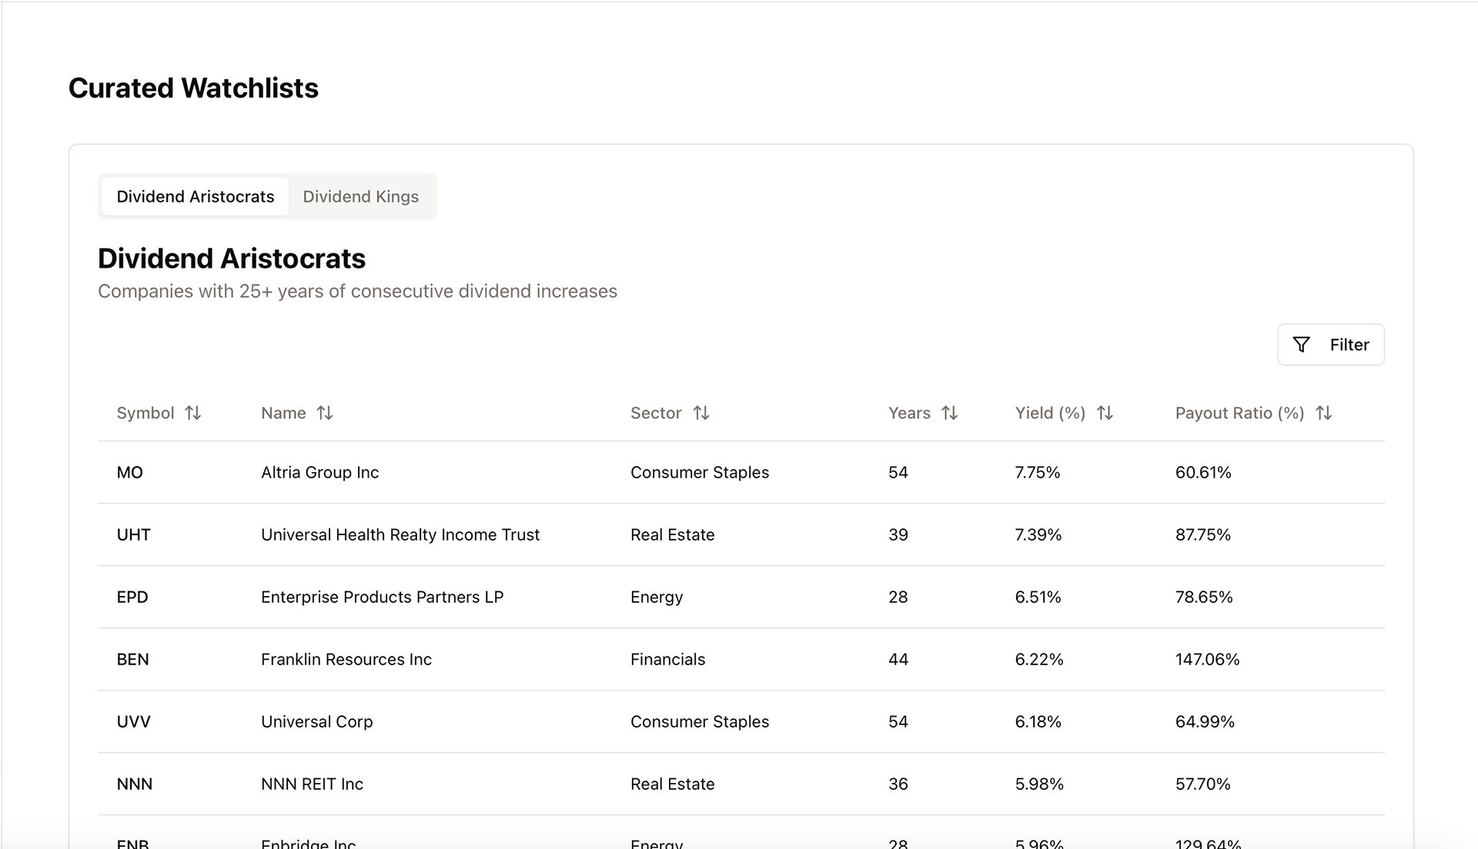The width and height of the screenshot is (1478, 849).
Task: Sort by Yield (%) arrows icon
Action: (x=1105, y=413)
